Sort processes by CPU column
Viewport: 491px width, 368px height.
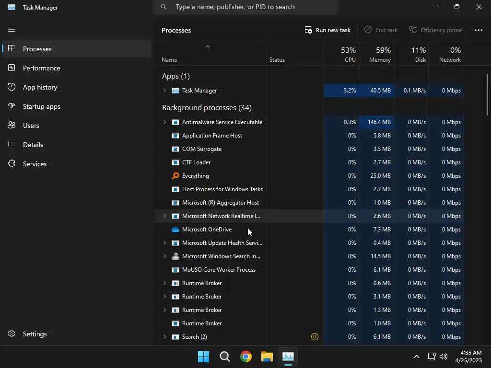pos(341,54)
